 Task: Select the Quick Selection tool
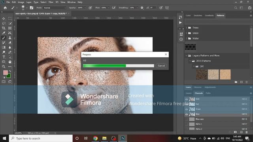[10, 24]
